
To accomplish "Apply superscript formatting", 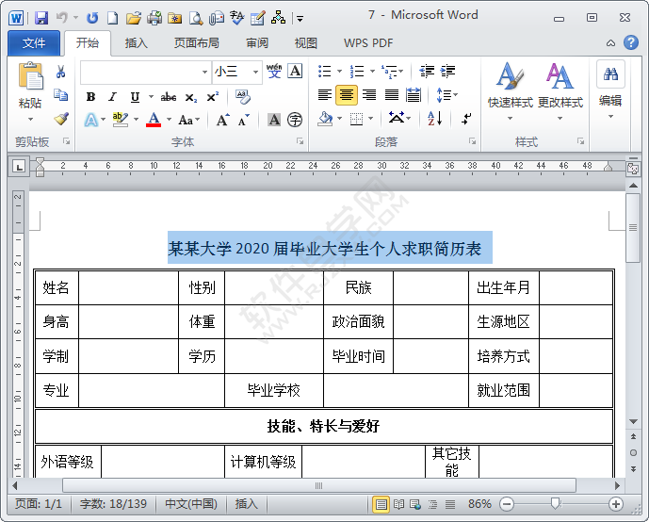I will coord(213,97).
